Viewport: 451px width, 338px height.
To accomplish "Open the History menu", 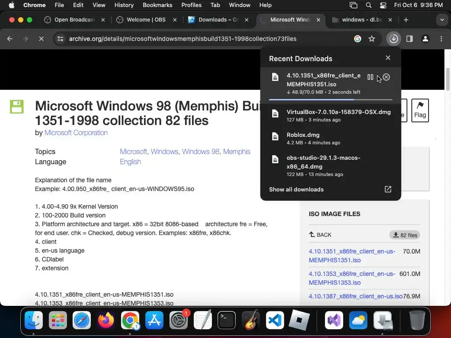I will pyautogui.click(x=124, y=5).
